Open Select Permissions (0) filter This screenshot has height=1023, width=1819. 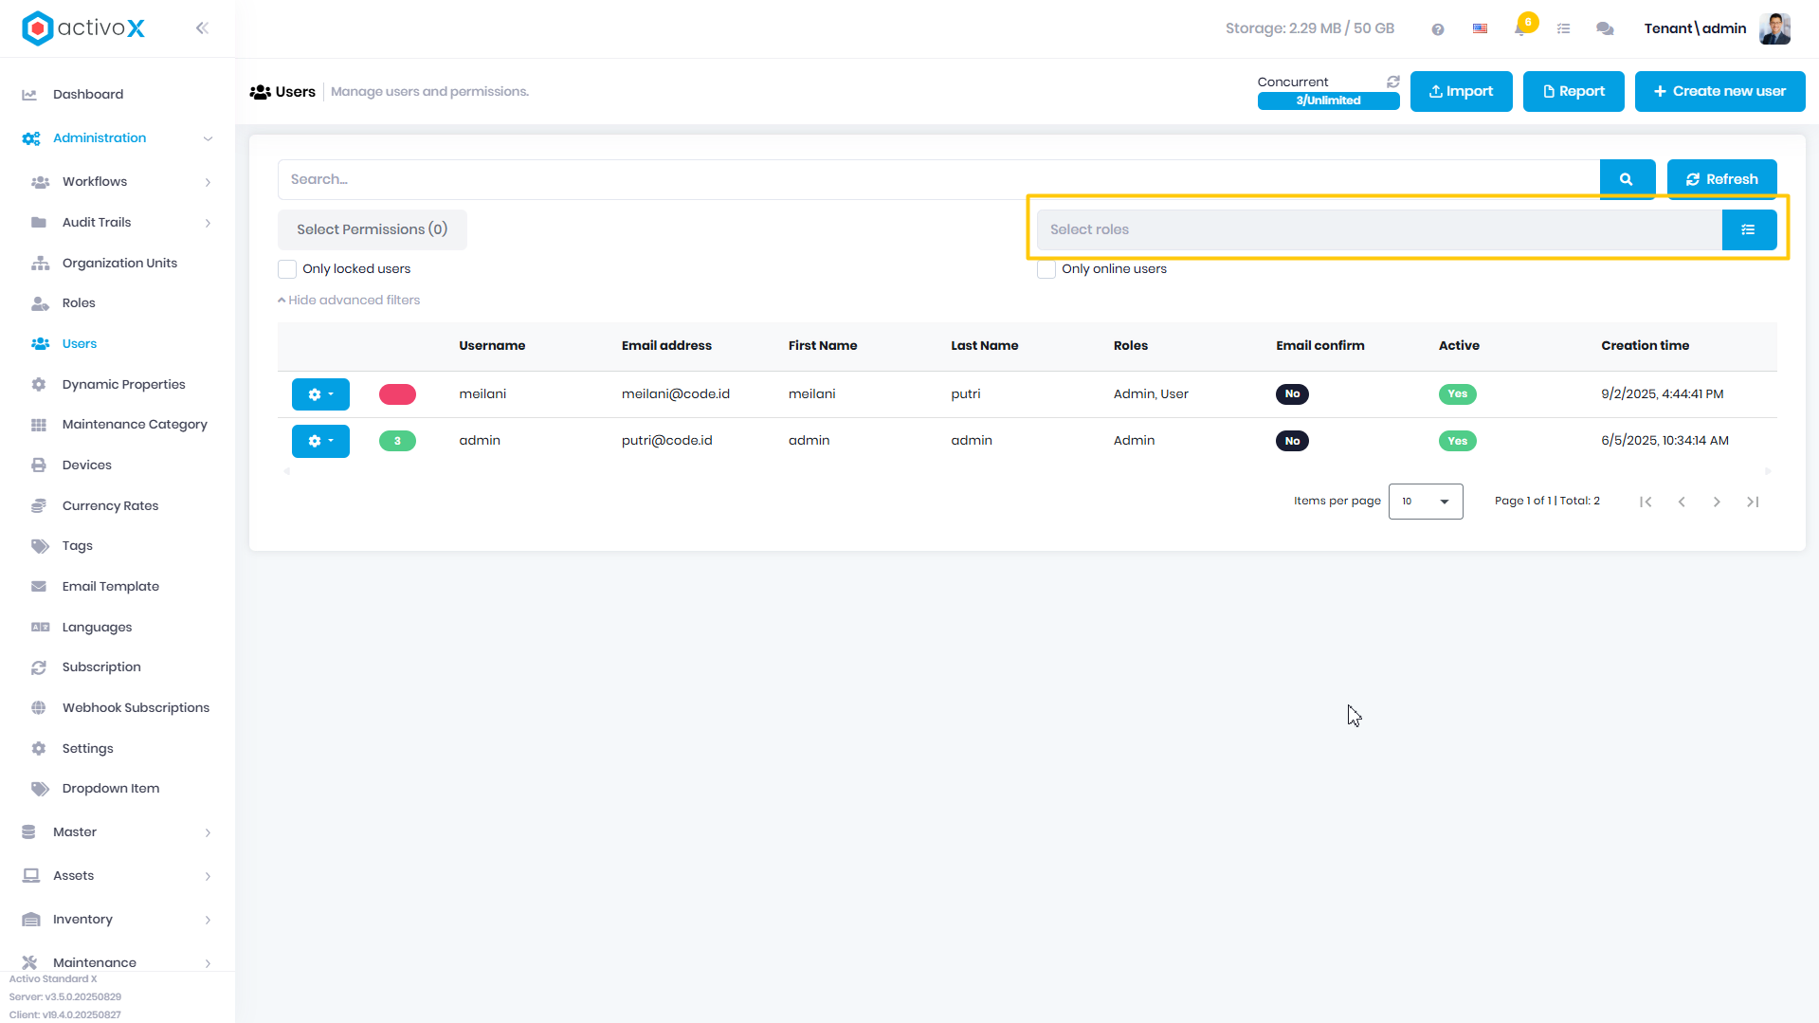372,229
